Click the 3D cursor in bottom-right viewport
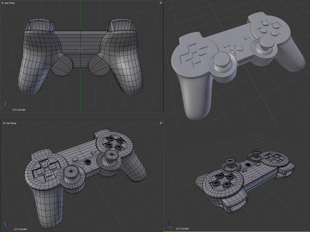This screenshot has width=310, height=232. (x=252, y=177)
